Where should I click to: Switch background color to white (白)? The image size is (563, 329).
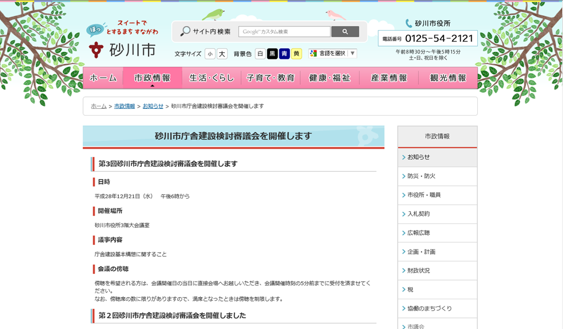click(x=260, y=54)
